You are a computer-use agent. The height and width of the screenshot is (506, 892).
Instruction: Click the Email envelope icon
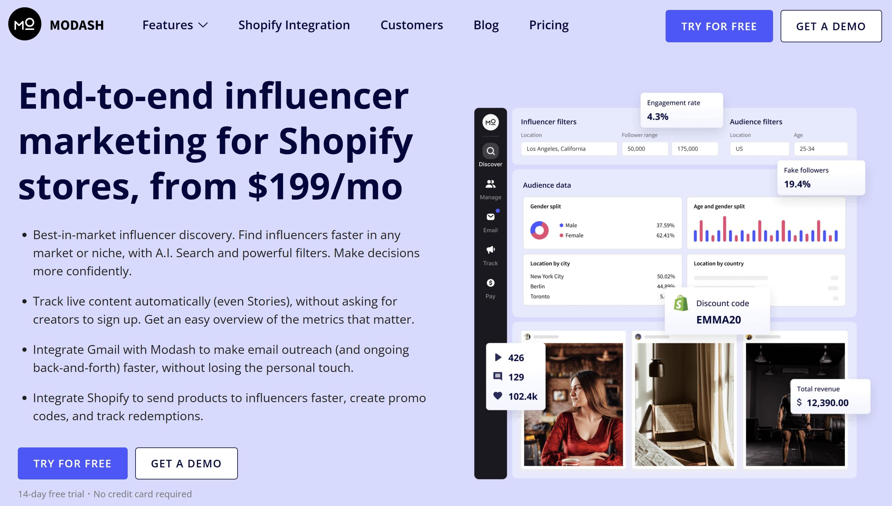coord(490,217)
